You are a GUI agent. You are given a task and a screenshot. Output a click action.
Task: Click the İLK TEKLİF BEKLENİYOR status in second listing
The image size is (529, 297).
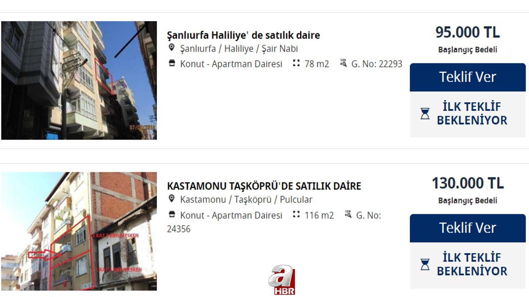[x=468, y=265]
